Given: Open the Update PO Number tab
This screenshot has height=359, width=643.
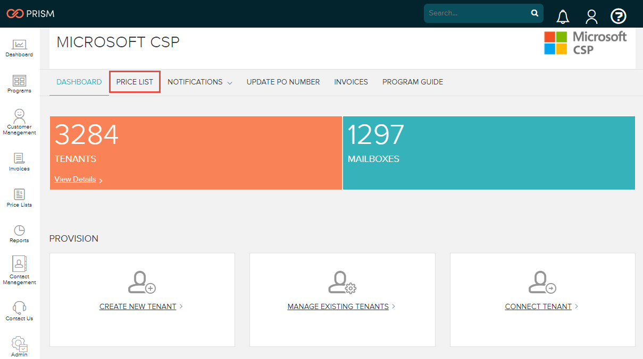Looking at the screenshot, I should pyautogui.click(x=283, y=82).
